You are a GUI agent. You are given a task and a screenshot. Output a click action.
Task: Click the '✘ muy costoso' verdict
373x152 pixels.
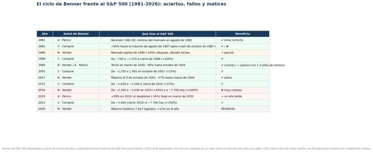pyautogui.click(x=231, y=90)
